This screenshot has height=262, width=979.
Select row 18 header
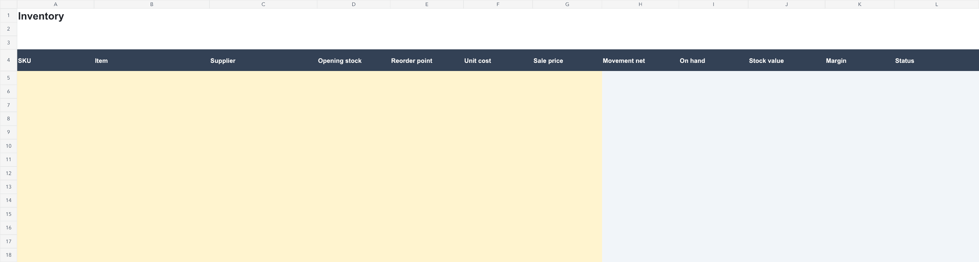pos(8,255)
